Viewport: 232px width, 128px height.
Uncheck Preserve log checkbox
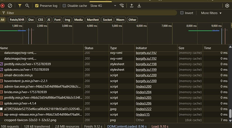tap(37, 6)
